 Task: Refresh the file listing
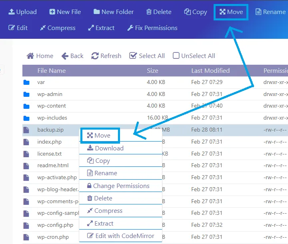tap(106, 56)
